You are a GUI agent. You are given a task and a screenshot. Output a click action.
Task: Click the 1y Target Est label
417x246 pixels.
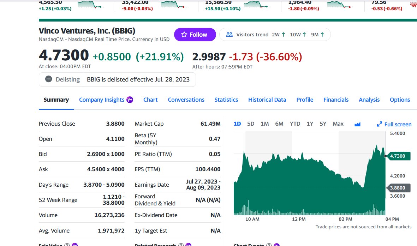click(151, 230)
